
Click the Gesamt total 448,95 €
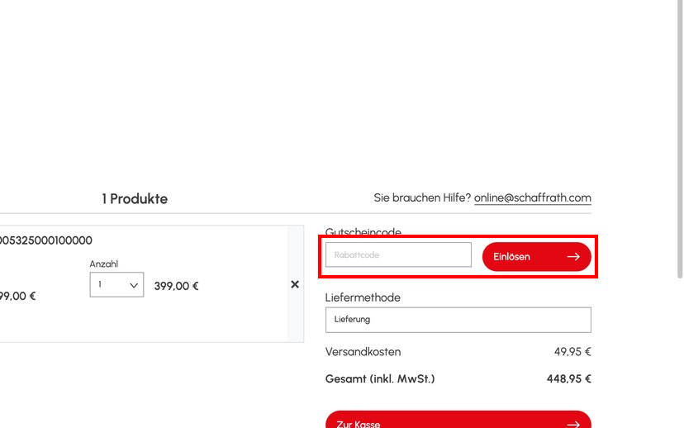click(569, 378)
